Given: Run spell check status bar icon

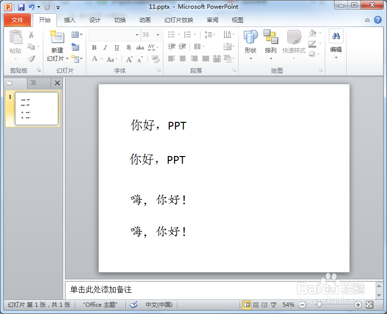Looking at the screenshot, I should (133, 305).
